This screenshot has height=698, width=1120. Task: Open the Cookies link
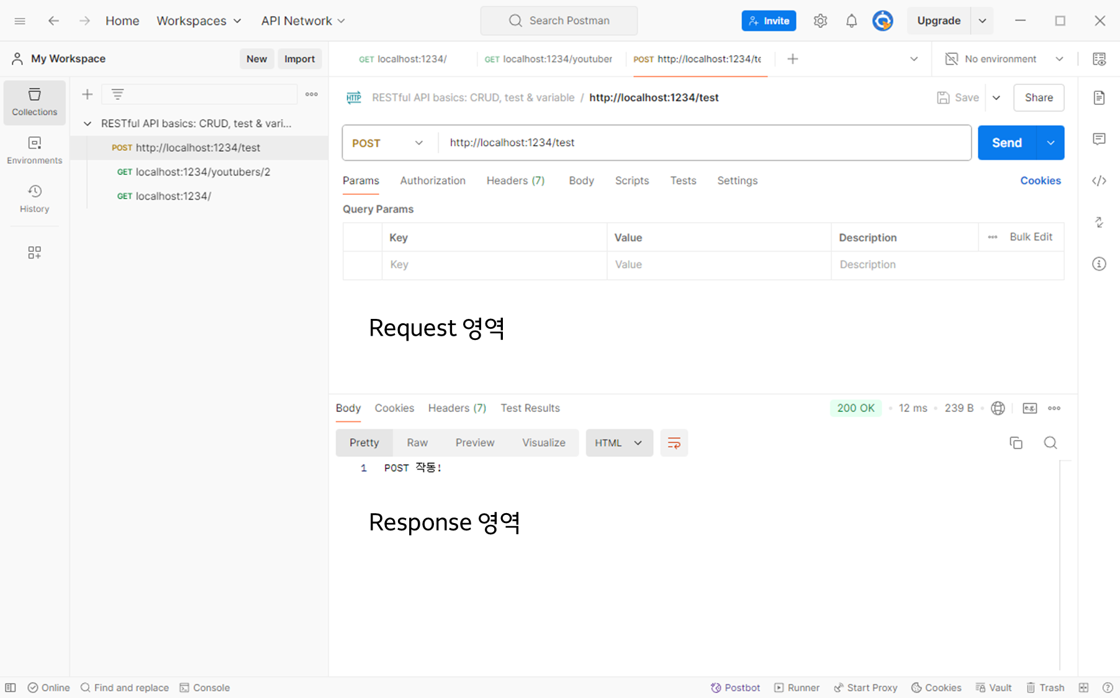(1041, 181)
